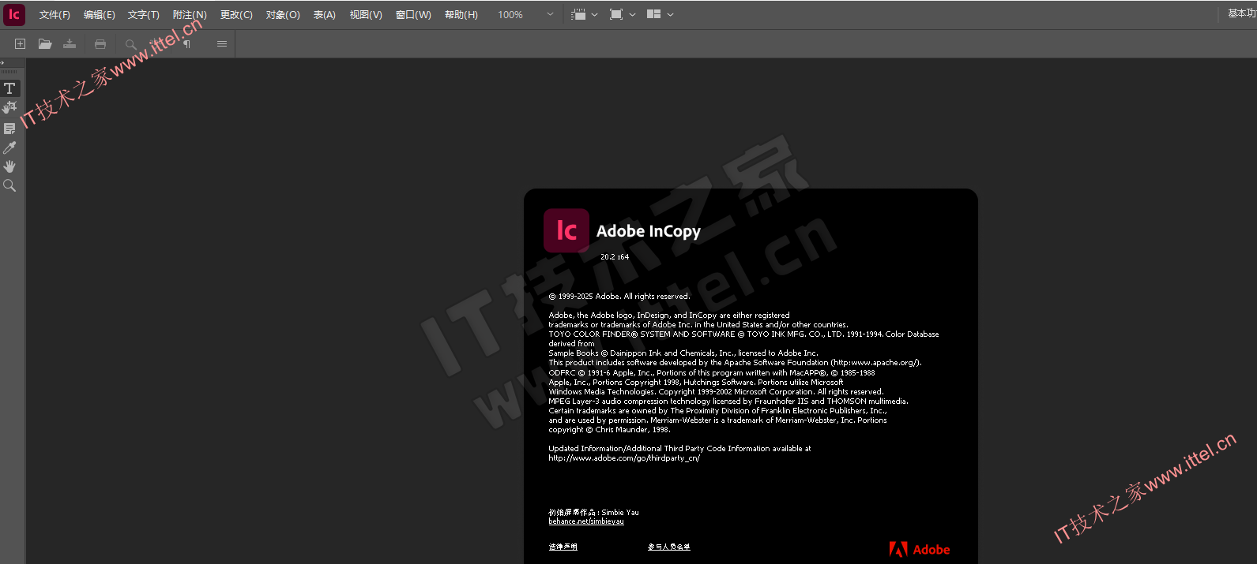Viewport: 1257px width, 564px height.
Task: Click the Ic icon in about dialog
Action: (x=566, y=230)
